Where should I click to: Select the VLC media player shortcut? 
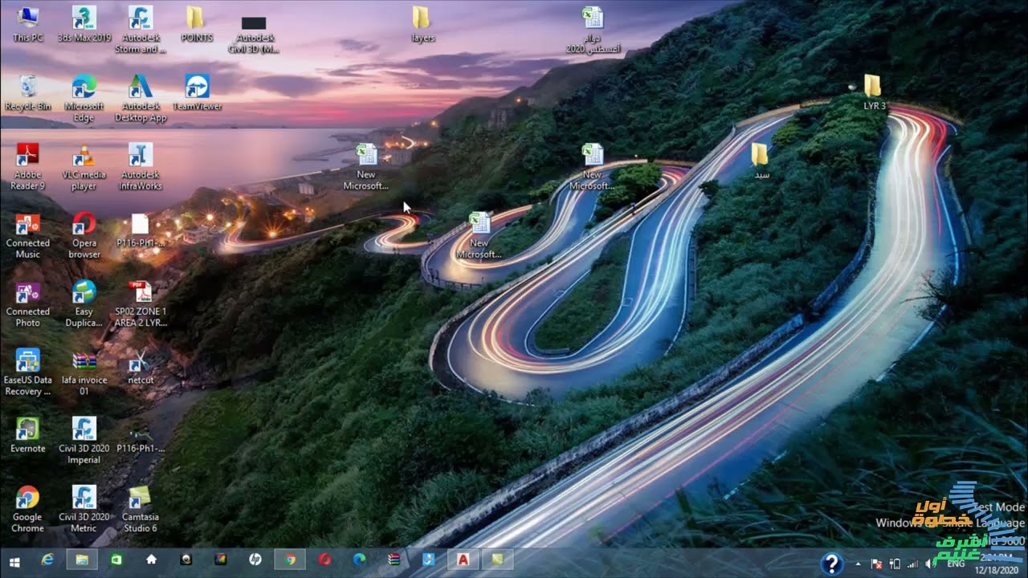84,166
